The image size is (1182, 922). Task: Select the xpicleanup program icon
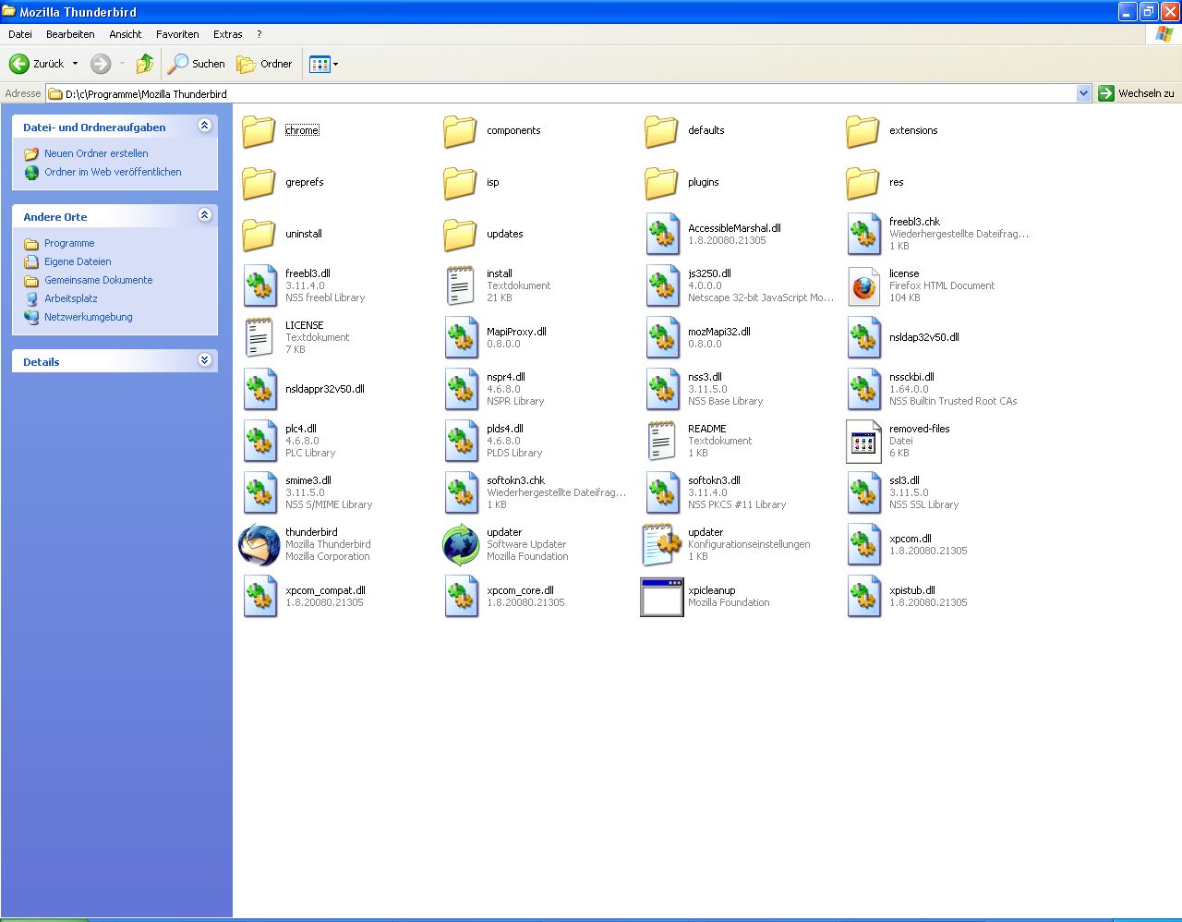click(662, 597)
